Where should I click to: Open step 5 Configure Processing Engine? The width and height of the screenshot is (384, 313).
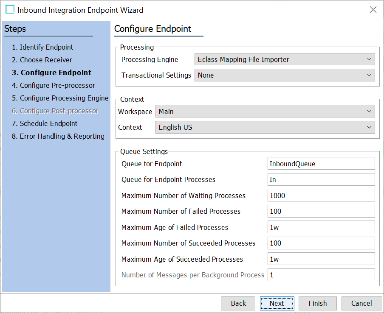(x=60, y=98)
